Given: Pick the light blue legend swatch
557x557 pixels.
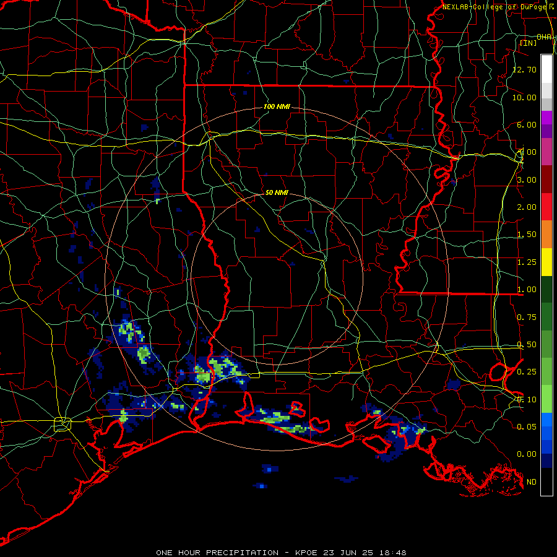Looking at the screenshot, I should [546, 420].
